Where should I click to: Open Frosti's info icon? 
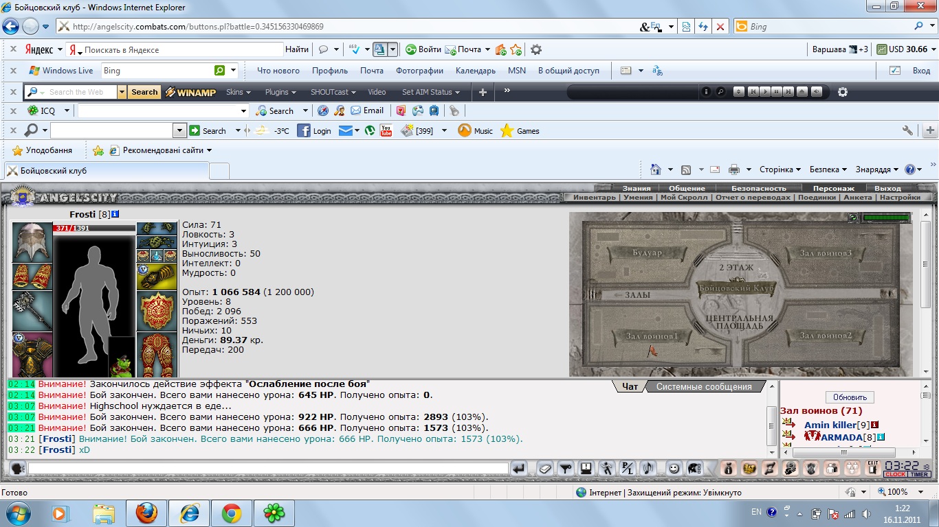[x=115, y=215]
